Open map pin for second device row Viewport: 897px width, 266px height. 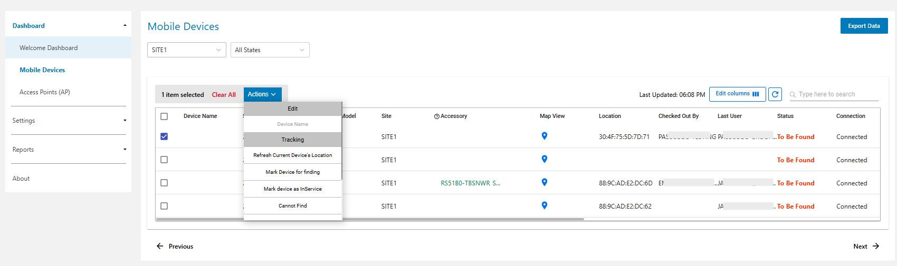click(545, 159)
